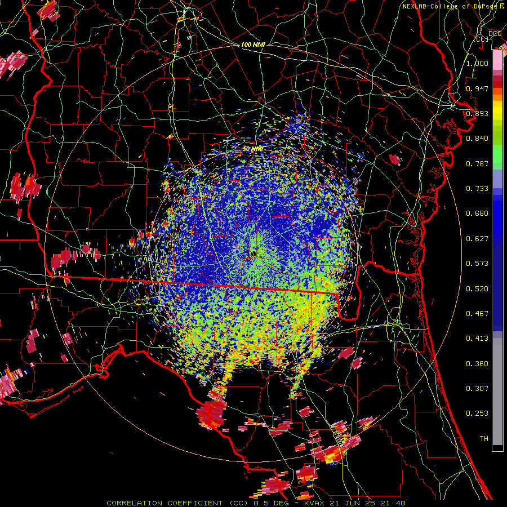Image resolution: width=507 pixels, height=507 pixels.
Task: Click the 0.893 legend value
Action: 477,113
